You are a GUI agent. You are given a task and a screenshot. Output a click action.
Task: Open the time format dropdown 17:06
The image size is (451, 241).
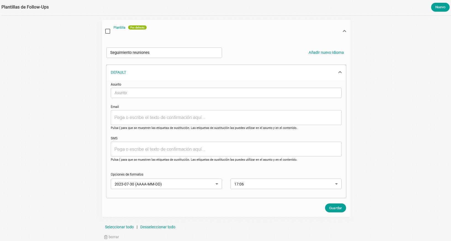[286, 184]
